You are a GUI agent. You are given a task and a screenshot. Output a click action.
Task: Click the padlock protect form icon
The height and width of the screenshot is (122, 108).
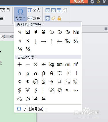pyautogui.click(x=59, y=18)
